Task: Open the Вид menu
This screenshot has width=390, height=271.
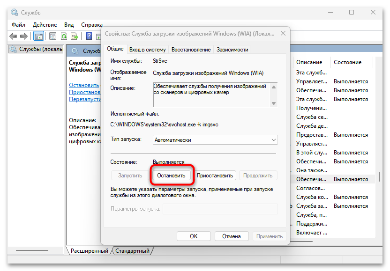Action: point(69,25)
